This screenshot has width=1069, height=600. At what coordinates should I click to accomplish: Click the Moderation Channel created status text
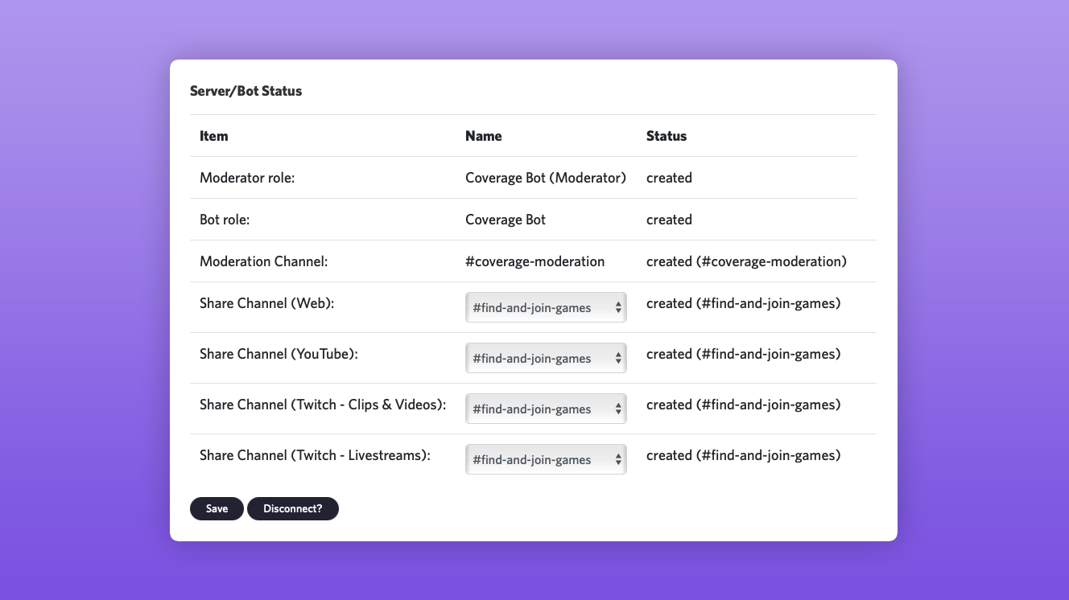point(746,261)
